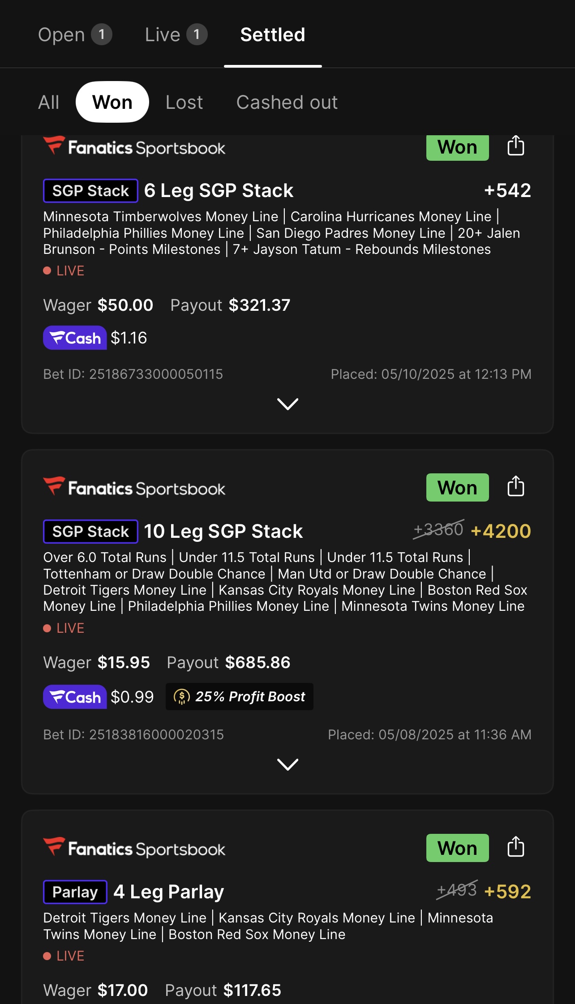This screenshot has width=575, height=1004.
Task: Expand the 6 Leg SGP Stack details
Action: [x=287, y=404]
